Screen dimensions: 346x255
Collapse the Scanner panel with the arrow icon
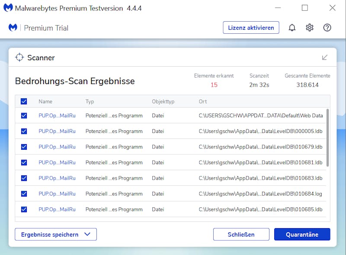coord(325,58)
